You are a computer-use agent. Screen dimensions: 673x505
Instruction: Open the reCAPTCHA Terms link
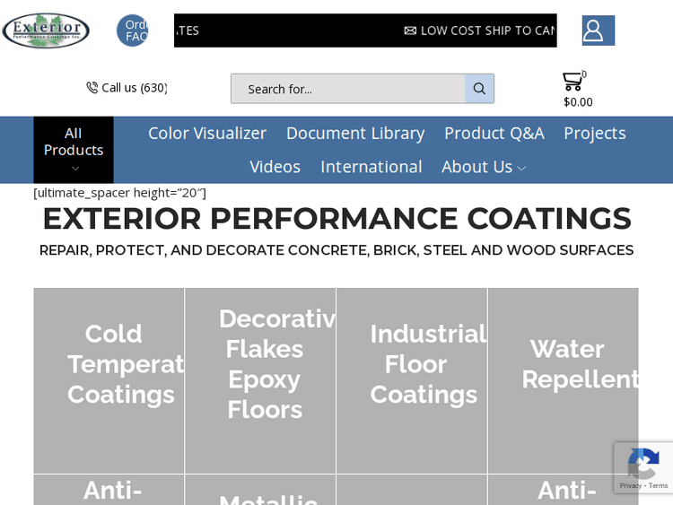coord(658,485)
